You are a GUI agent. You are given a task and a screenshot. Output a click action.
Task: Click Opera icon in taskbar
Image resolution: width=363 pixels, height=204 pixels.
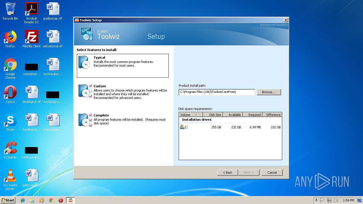(61, 200)
